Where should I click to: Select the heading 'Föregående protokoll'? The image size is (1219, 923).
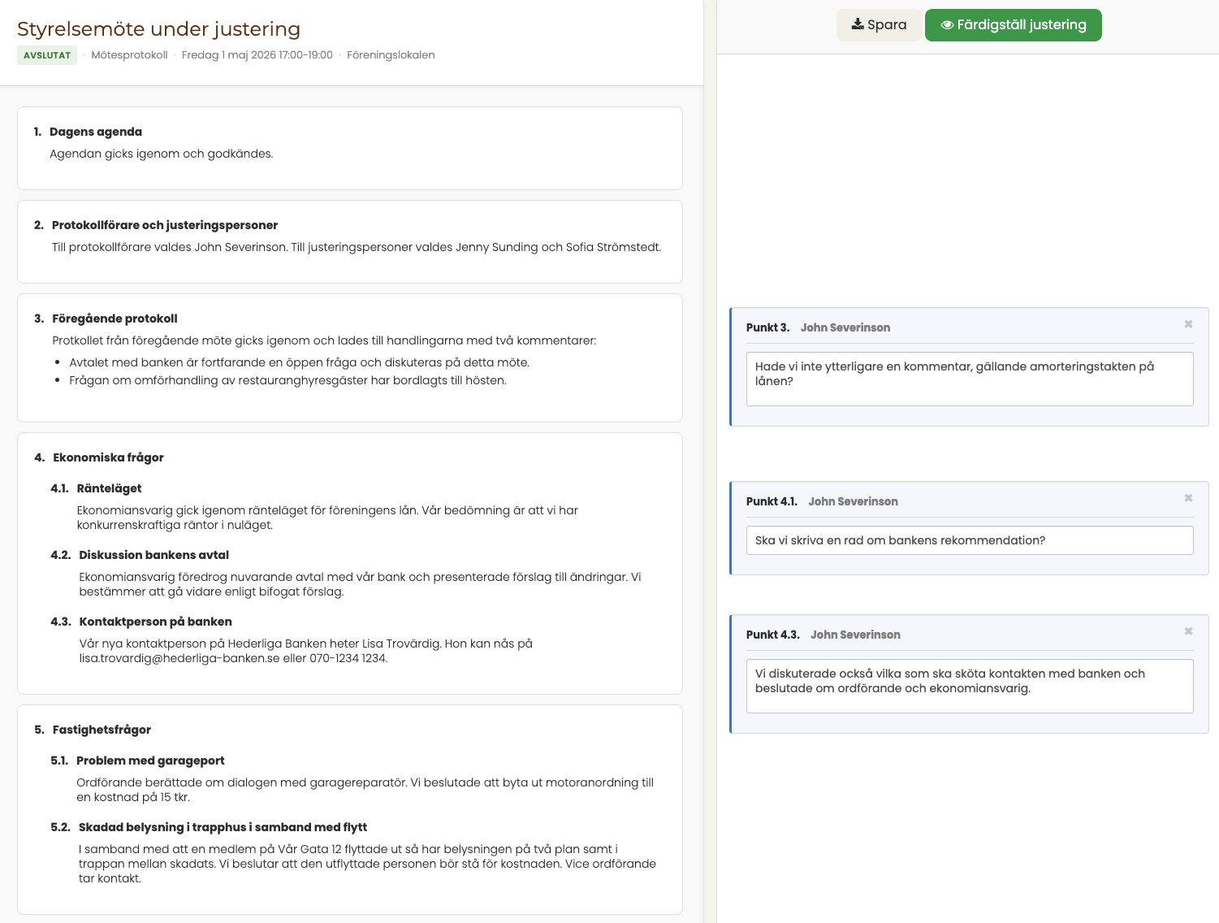[x=115, y=318]
